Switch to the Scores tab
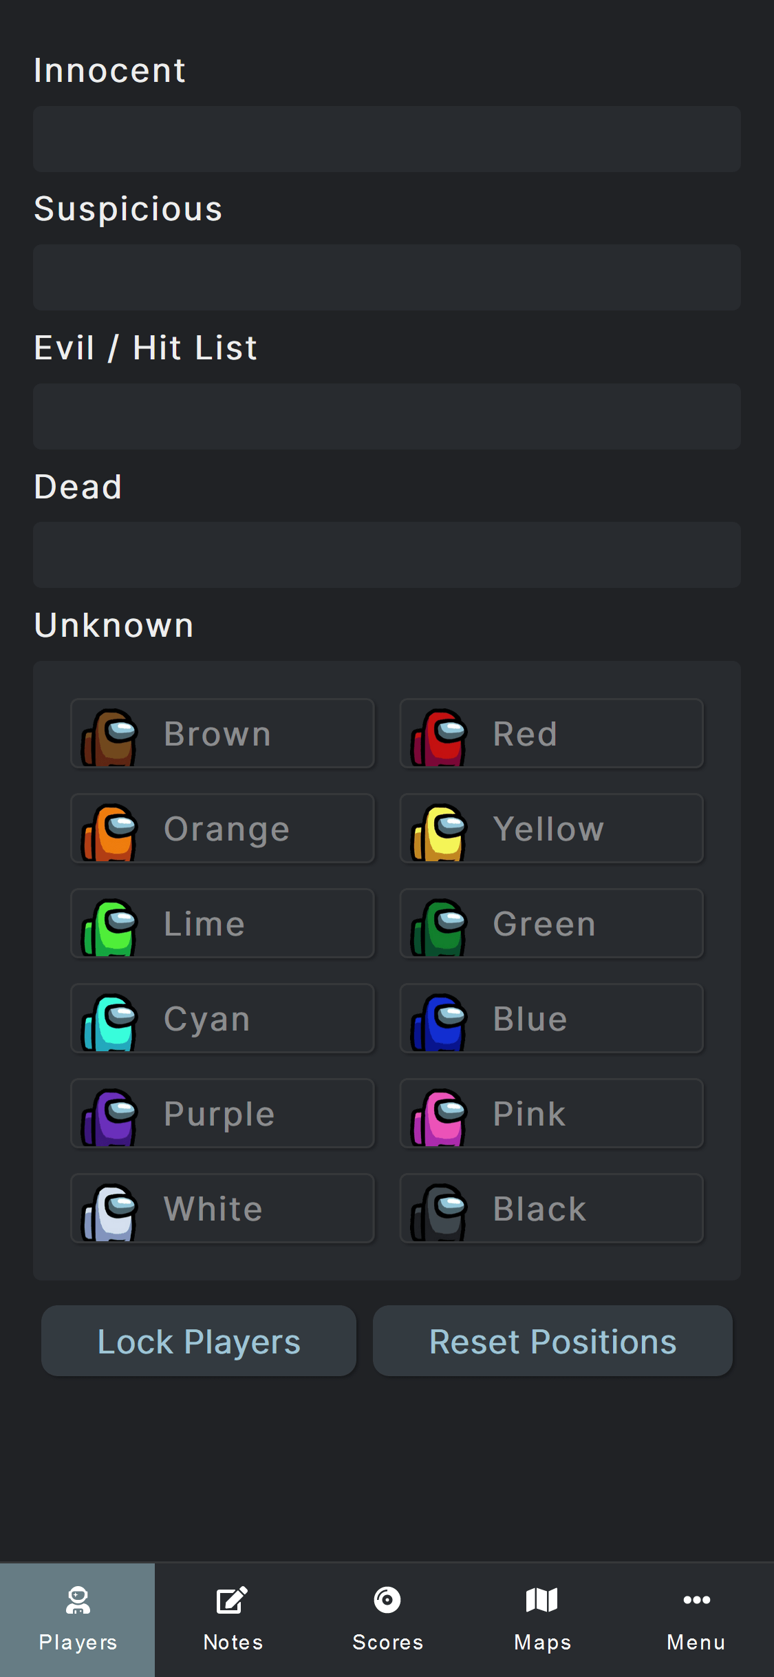This screenshot has width=774, height=1677. click(x=387, y=1620)
